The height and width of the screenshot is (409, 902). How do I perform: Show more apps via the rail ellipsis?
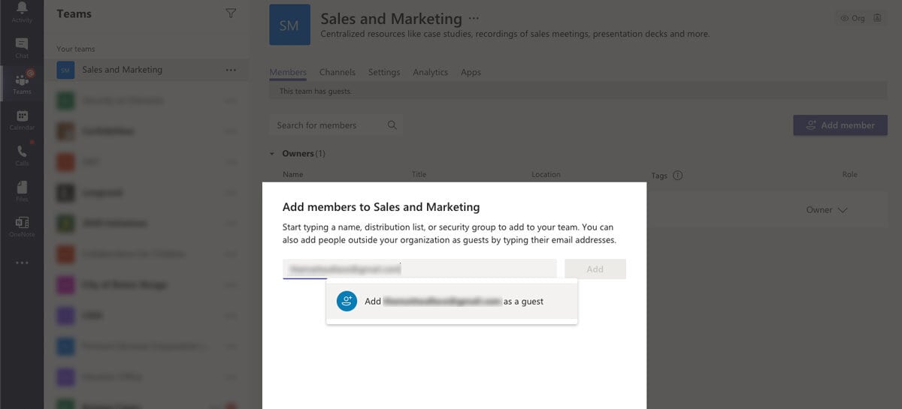tap(22, 263)
